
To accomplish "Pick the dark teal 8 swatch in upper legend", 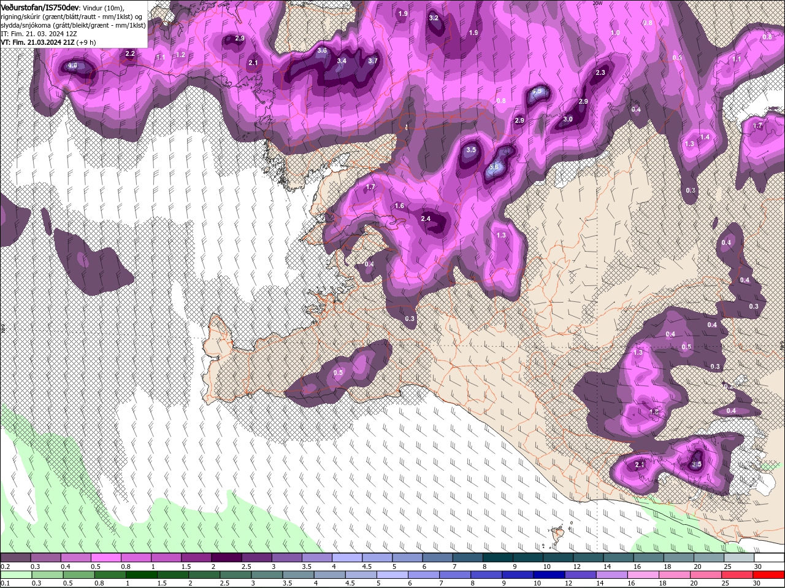I will pyautogui.click(x=498, y=557).
